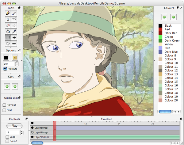Pick the Eyedropper tool
Image resolution: width=184 pixels, height=145 pixels.
[14, 31]
